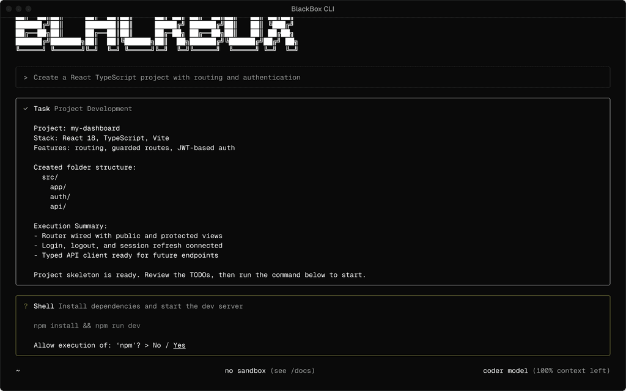Click the question mark icon beside Shell

(25, 305)
